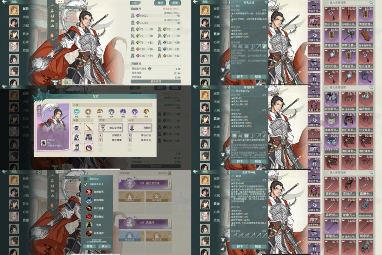The height and width of the screenshot is (255, 382).
Task: Select 霜月仙带 item in belt inventory
Action: point(366,101)
